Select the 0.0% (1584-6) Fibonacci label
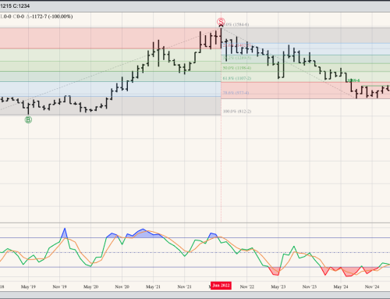Screen dimensions: 390x299 point(236,24)
